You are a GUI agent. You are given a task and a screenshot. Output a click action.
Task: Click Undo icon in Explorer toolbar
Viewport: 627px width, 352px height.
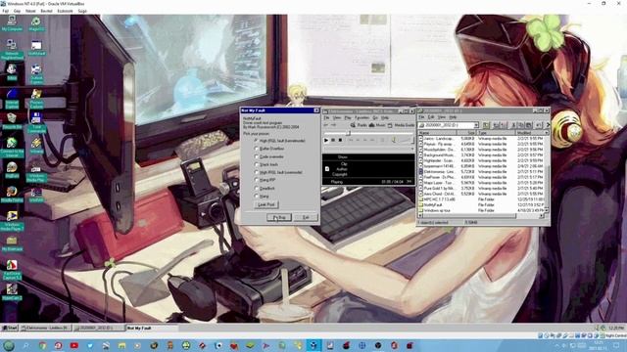[538, 125]
